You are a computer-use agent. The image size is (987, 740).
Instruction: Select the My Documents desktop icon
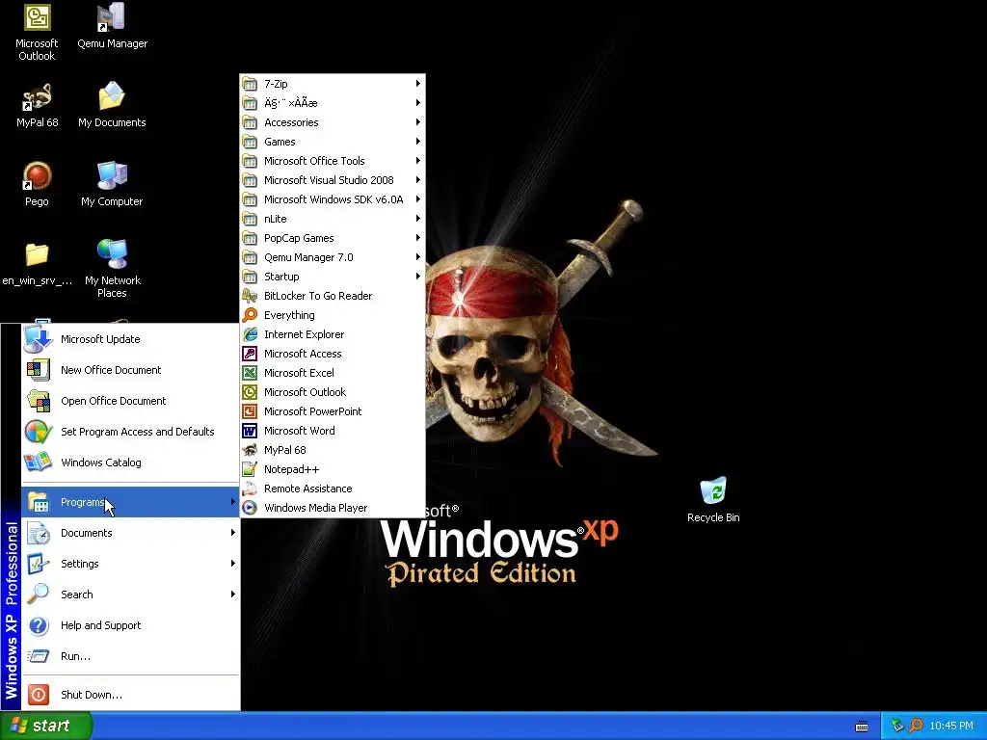tap(112, 106)
